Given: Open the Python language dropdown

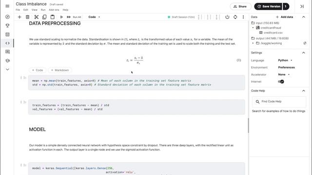Looking at the screenshot, I should coord(285,60).
